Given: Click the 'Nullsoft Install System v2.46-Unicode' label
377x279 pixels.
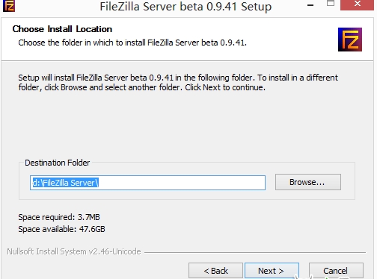Looking at the screenshot, I should (74, 251).
